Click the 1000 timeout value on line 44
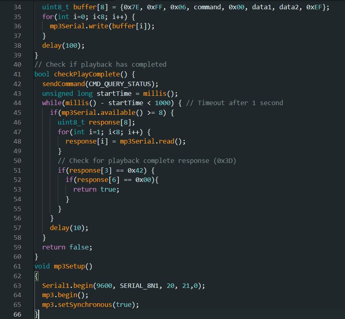Image resolution: width=345 pixels, height=319 pixels. (x=162, y=103)
